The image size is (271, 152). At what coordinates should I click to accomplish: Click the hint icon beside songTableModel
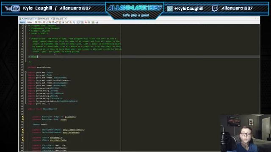click(22, 132)
